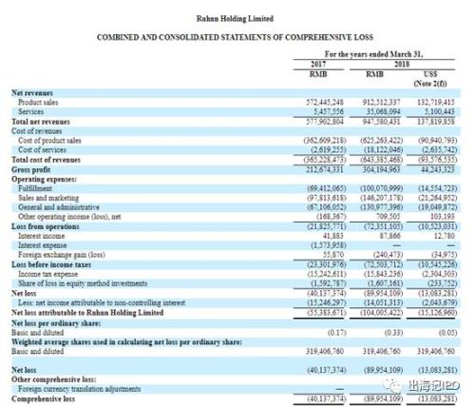This screenshot has height=407, width=475.
Task: Click the "(Note 2(f))" reference
Action: [x=430, y=84]
